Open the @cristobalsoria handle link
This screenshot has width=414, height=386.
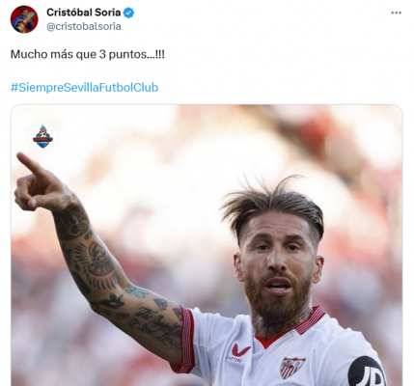84,26
